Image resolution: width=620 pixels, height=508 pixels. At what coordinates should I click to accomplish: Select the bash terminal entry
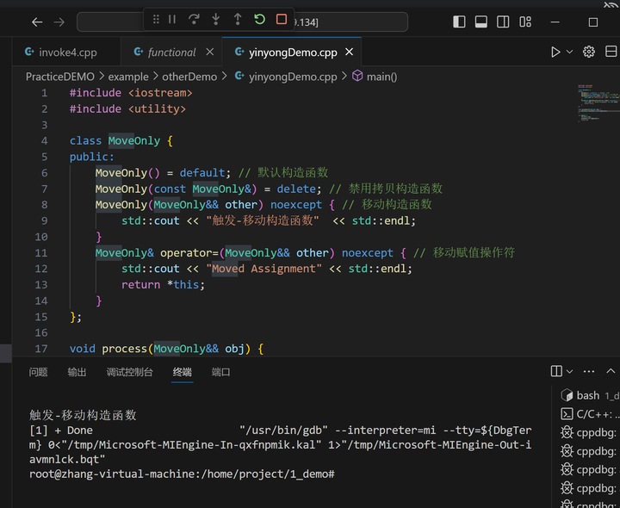pyautogui.click(x=589, y=395)
